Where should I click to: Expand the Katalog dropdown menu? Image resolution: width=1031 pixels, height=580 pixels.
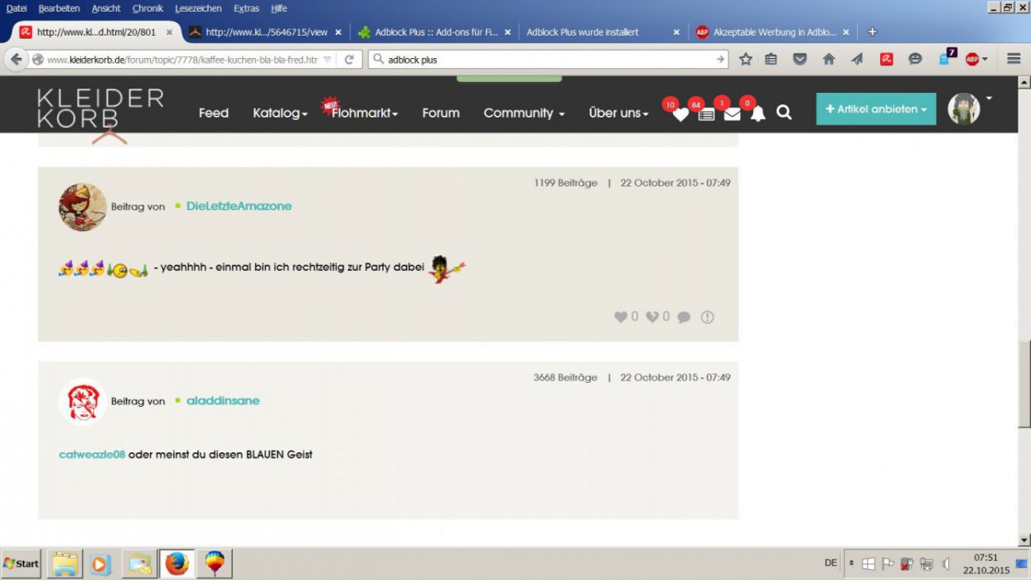point(280,114)
